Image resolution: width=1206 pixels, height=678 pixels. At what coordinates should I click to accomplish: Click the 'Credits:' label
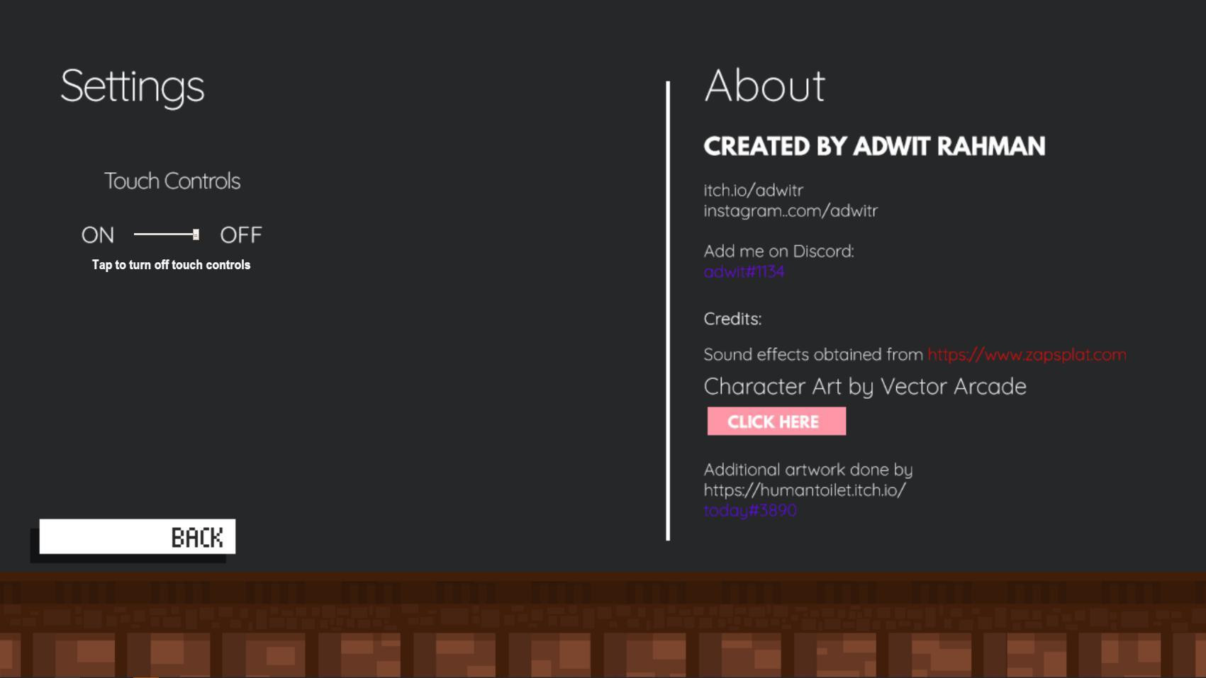pyautogui.click(x=732, y=319)
